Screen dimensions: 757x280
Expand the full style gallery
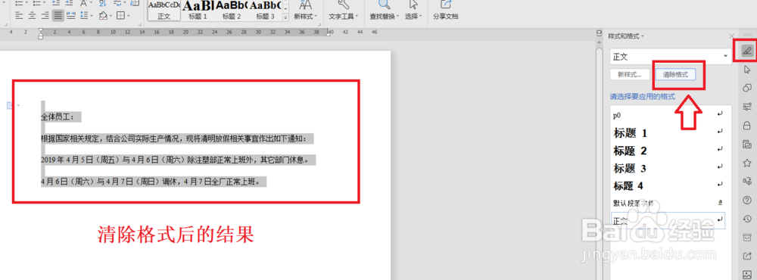click(x=285, y=17)
